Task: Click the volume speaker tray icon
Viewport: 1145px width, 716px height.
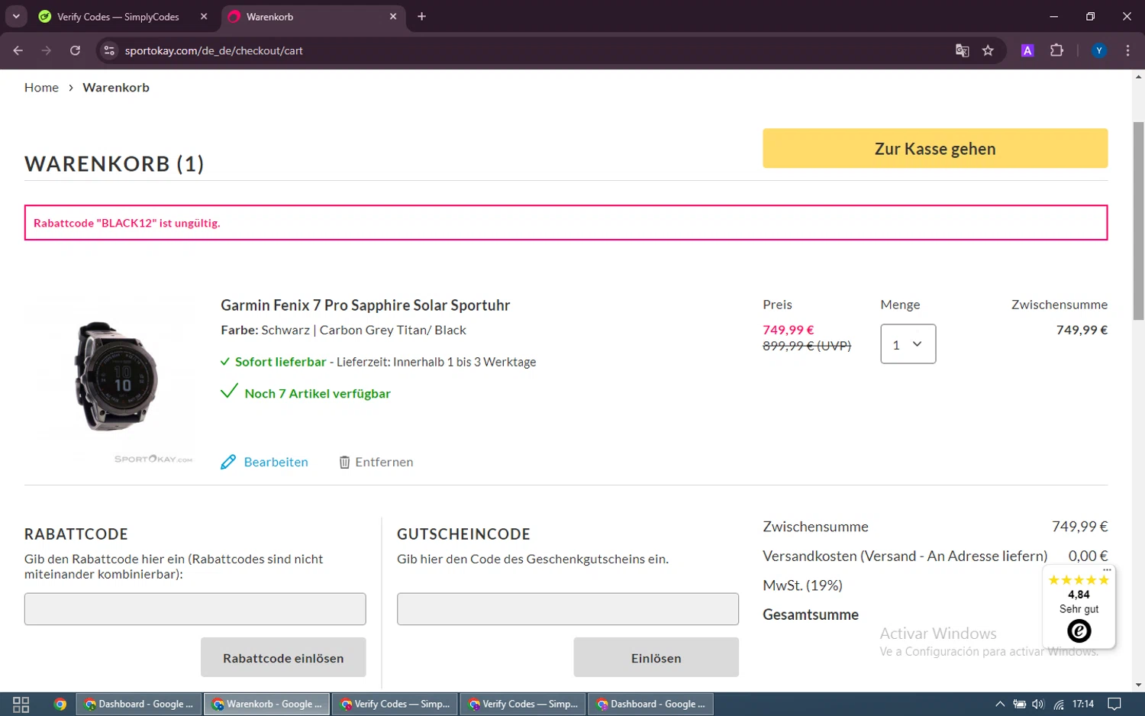Action: 1038,704
